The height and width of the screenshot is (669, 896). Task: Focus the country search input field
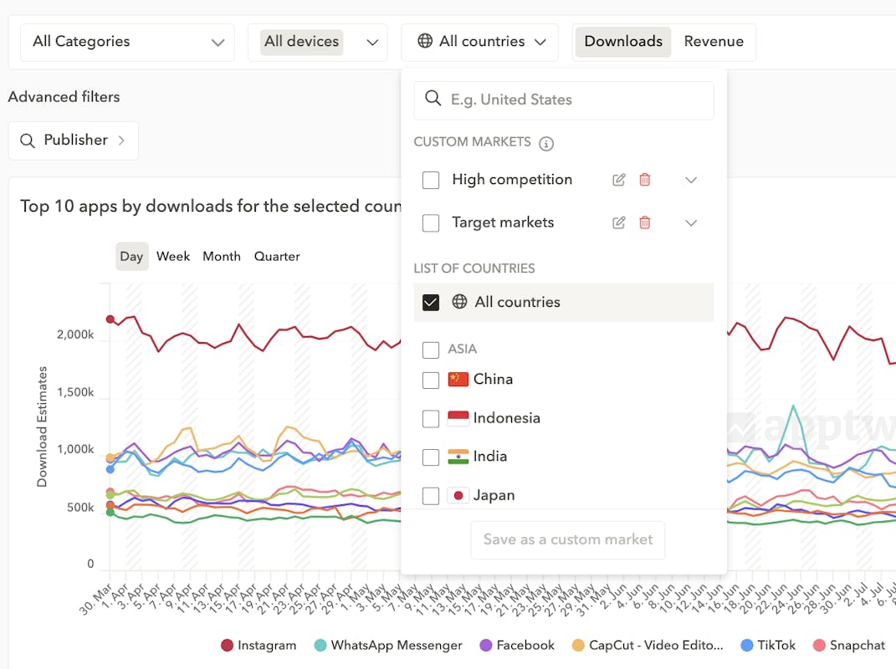(564, 100)
